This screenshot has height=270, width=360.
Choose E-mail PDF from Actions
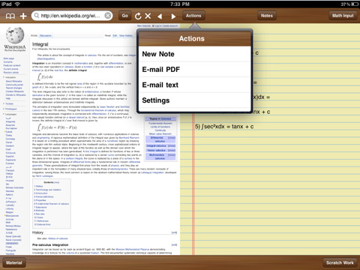click(x=194, y=70)
